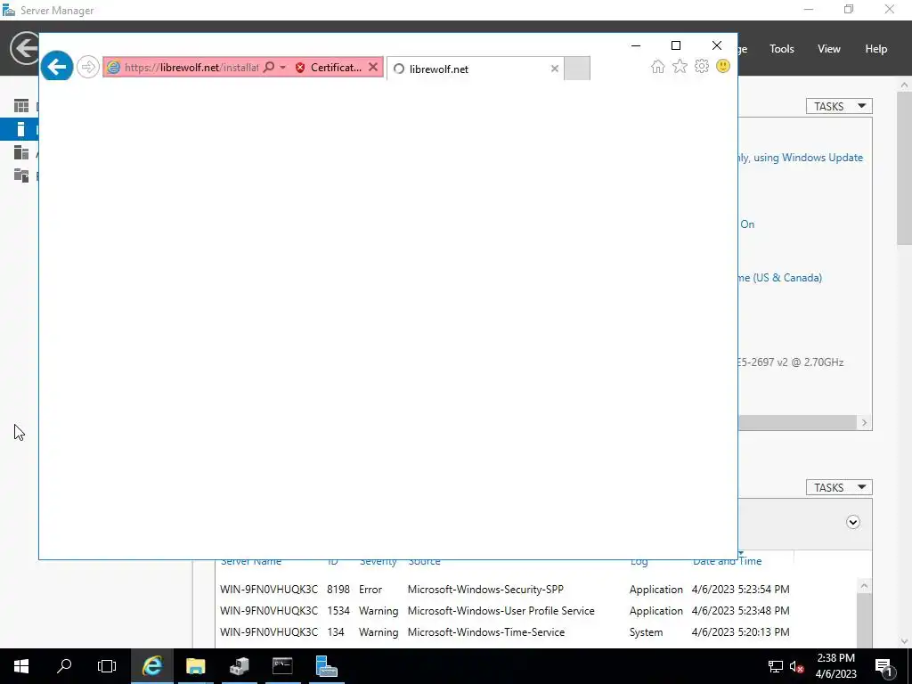Viewport: 912px width, 684px height.
Task: Open the lower TASKS dropdown in Events
Action: tap(839, 487)
